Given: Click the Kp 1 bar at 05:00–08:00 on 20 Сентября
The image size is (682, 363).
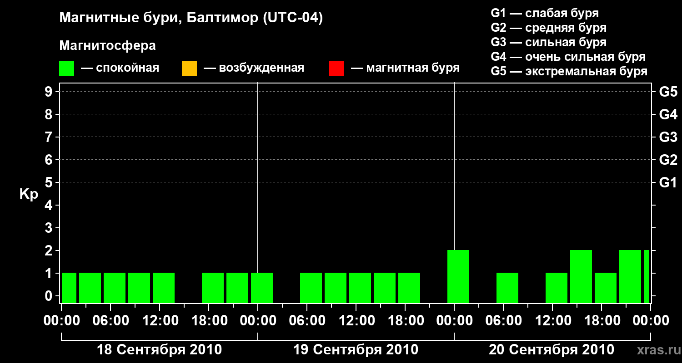Looking at the screenshot, I should (507, 288).
